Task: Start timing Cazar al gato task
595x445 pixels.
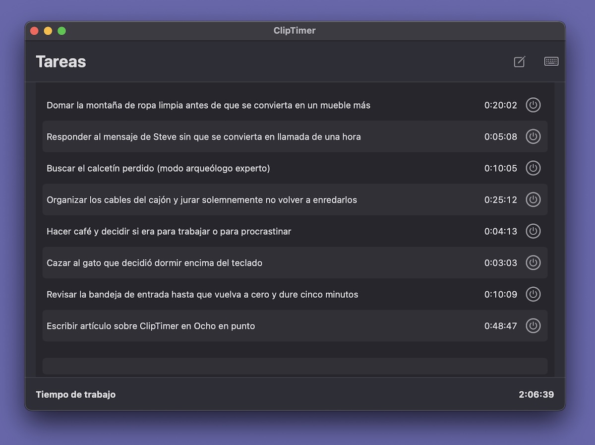Action: point(533,262)
